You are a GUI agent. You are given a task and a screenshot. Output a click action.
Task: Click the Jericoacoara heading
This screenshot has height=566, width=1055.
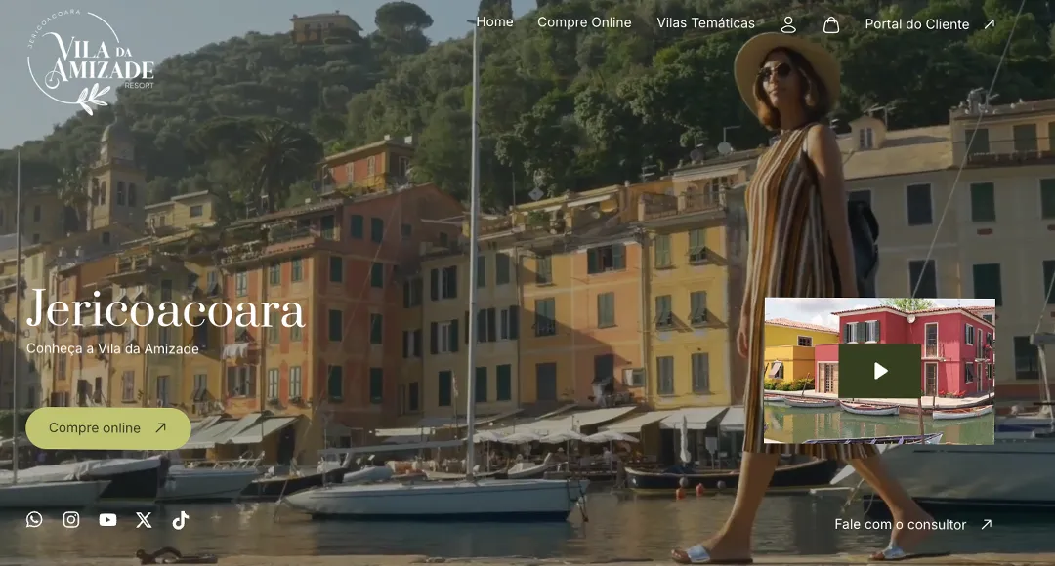[x=165, y=310]
